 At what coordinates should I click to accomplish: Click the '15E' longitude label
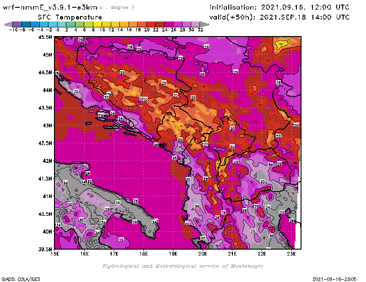coord(55,254)
